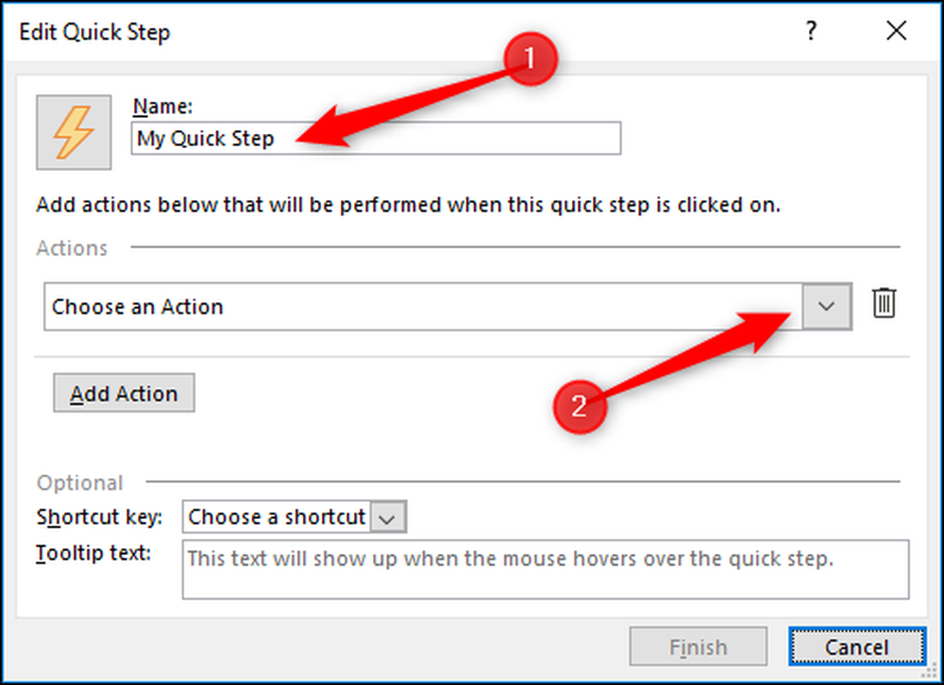Delete the action with the trash icon
This screenshot has width=944, height=685.
click(x=884, y=304)
